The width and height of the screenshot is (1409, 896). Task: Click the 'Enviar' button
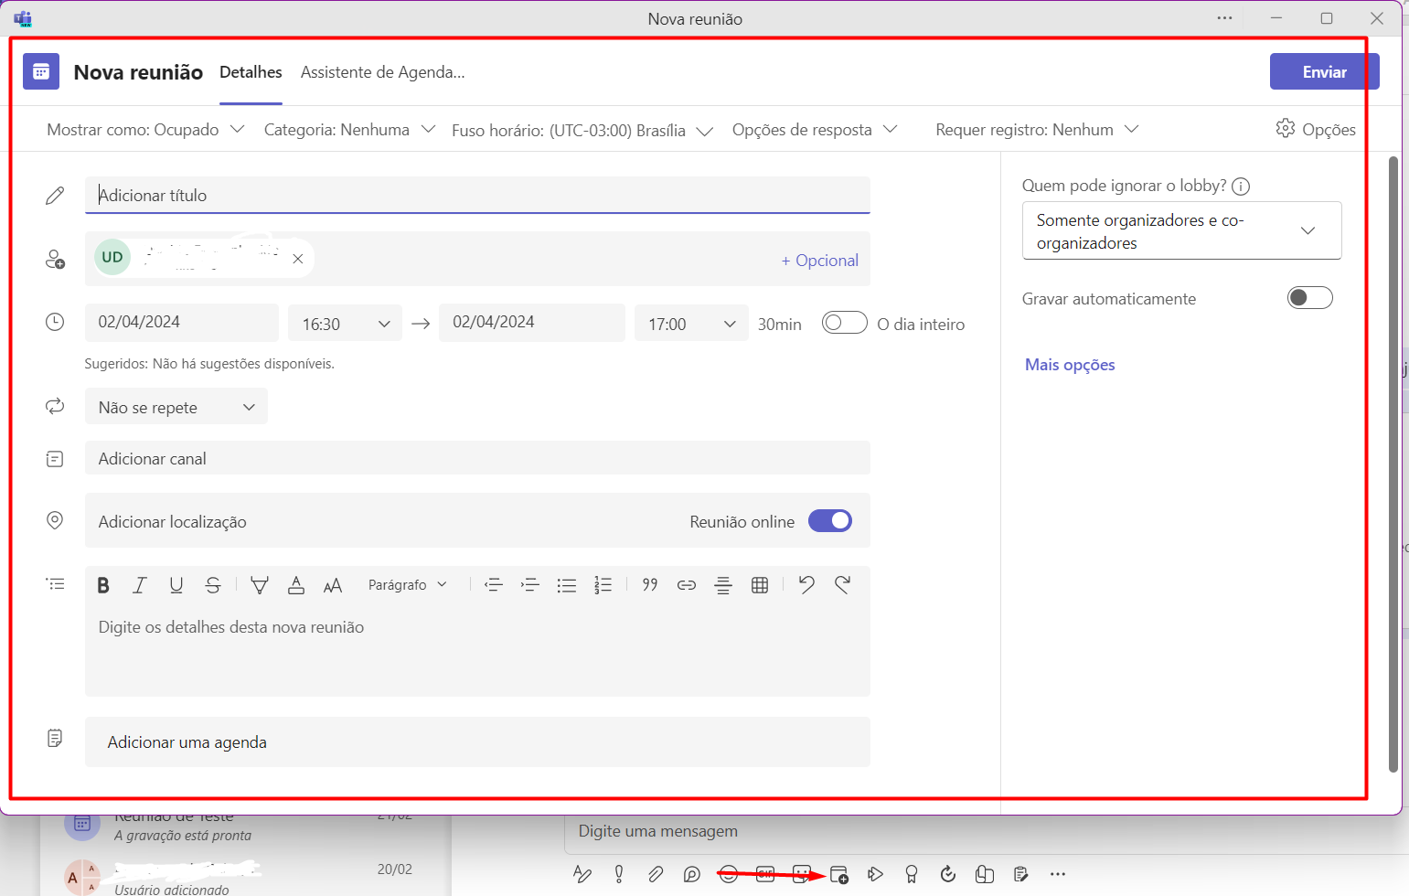coord(1324,71)
